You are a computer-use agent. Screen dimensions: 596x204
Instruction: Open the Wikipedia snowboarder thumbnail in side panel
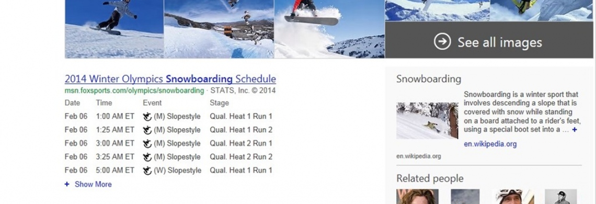(427, 121)
